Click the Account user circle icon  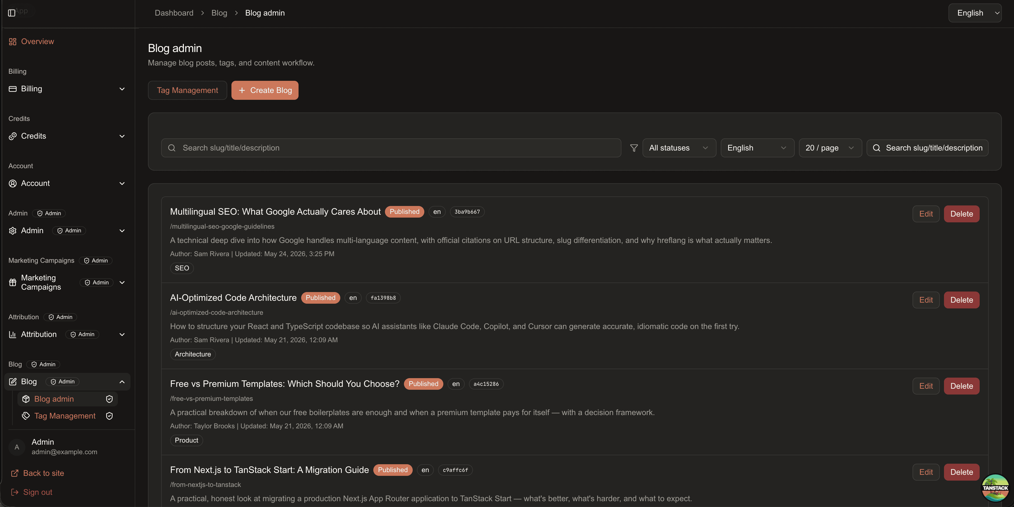coord(13,183)
